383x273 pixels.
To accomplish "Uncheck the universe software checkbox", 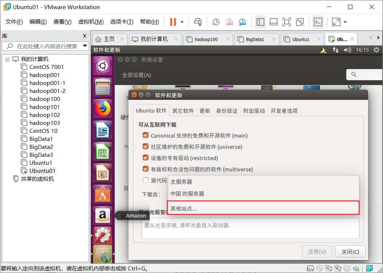I will [x=146, y=146].
